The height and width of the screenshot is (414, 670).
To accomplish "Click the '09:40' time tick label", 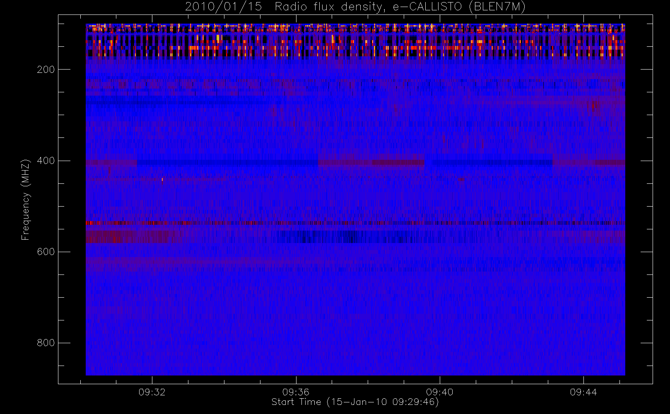I will 439,392.
